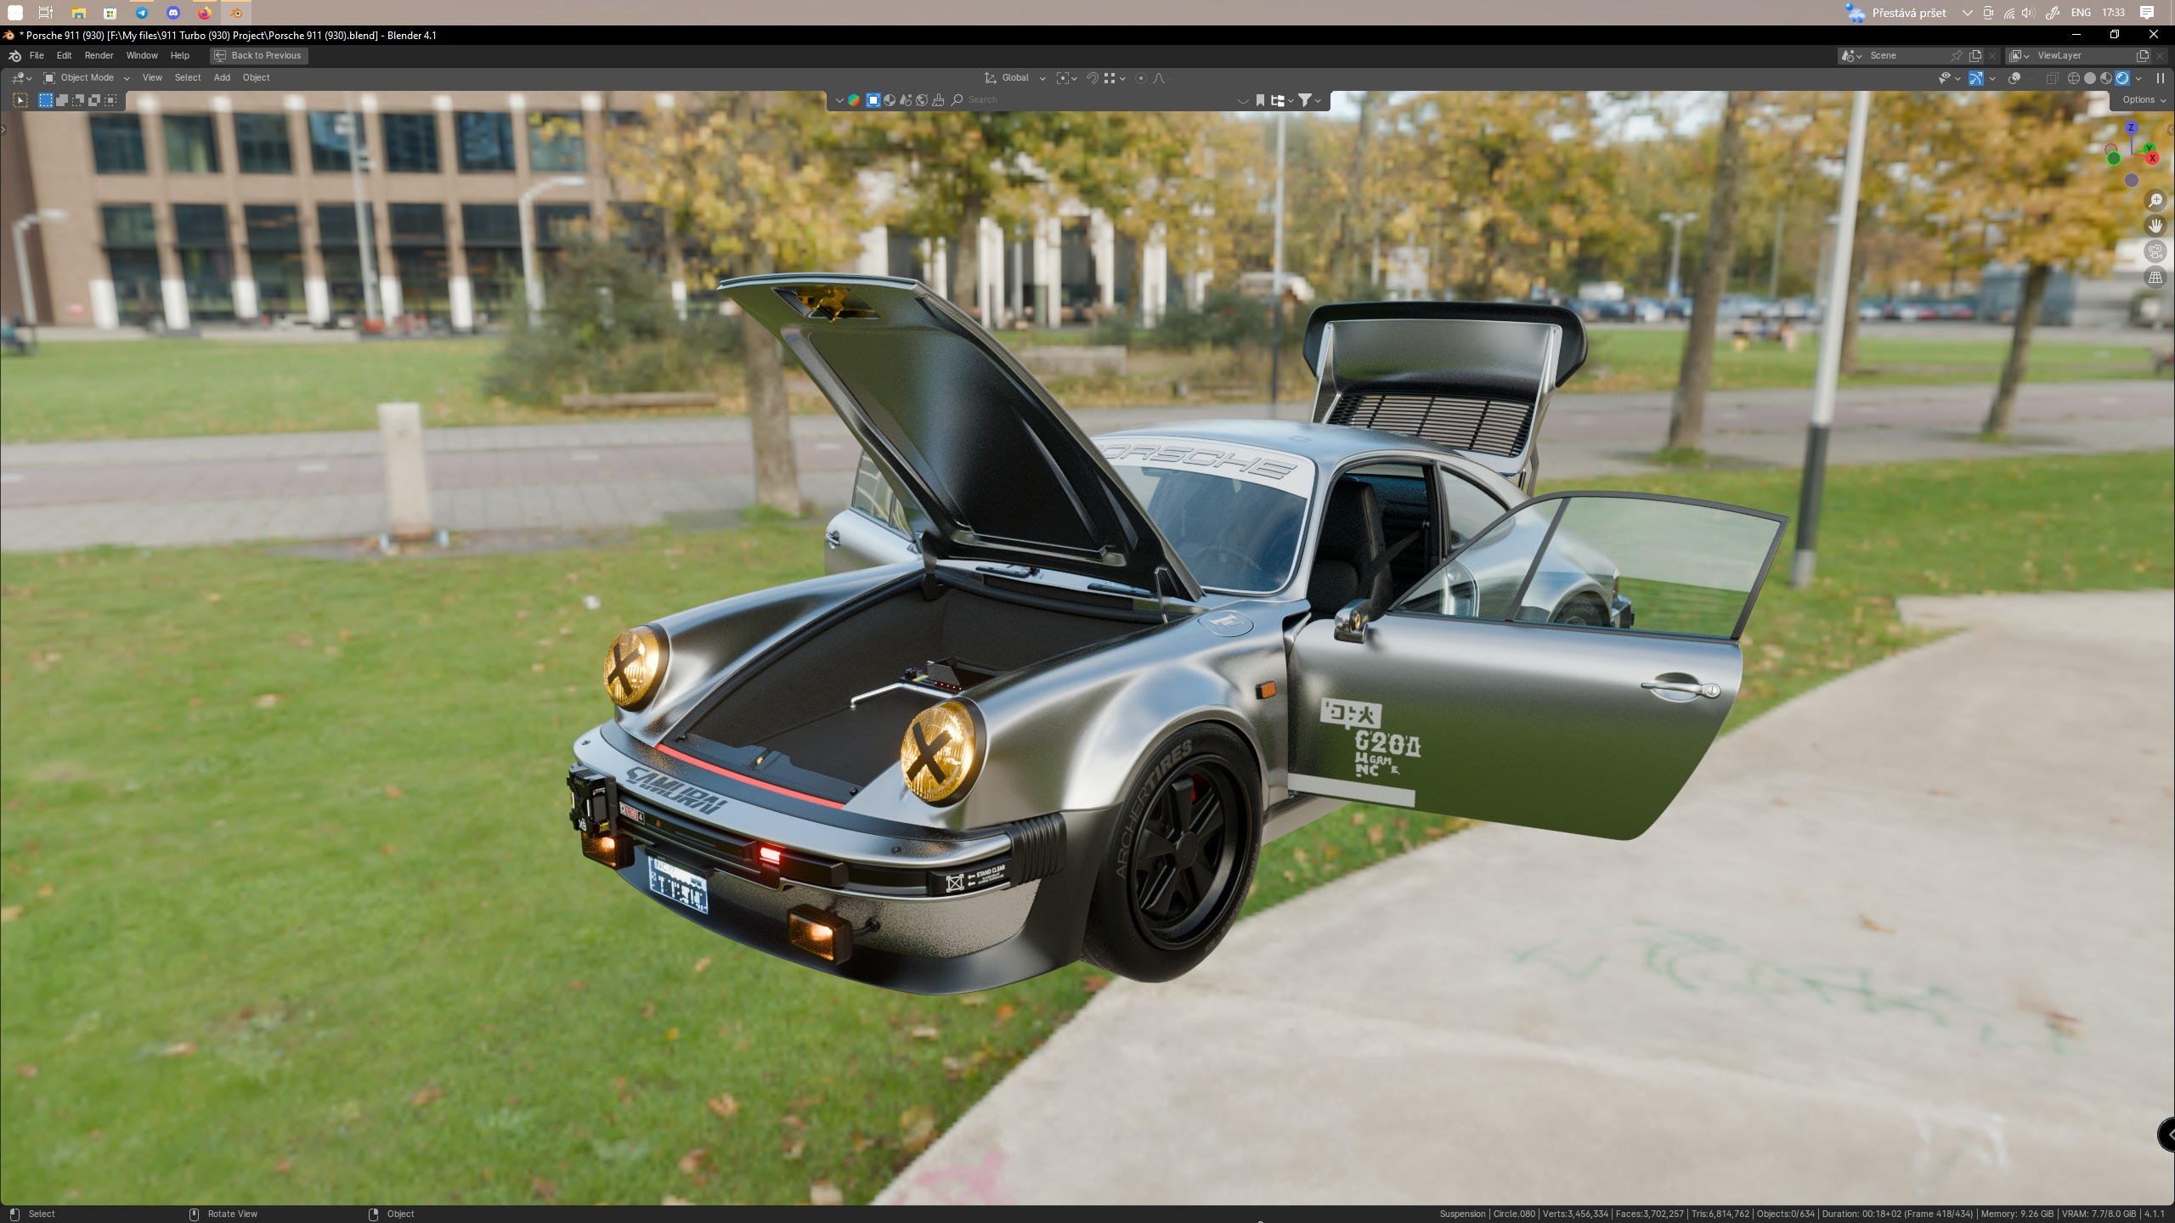Toggle proportional editing option

click(x=1141, y=78)
